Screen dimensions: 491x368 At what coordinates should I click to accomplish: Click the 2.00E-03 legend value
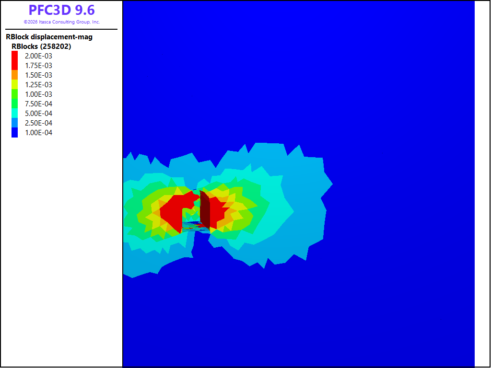tap(38, 56)
